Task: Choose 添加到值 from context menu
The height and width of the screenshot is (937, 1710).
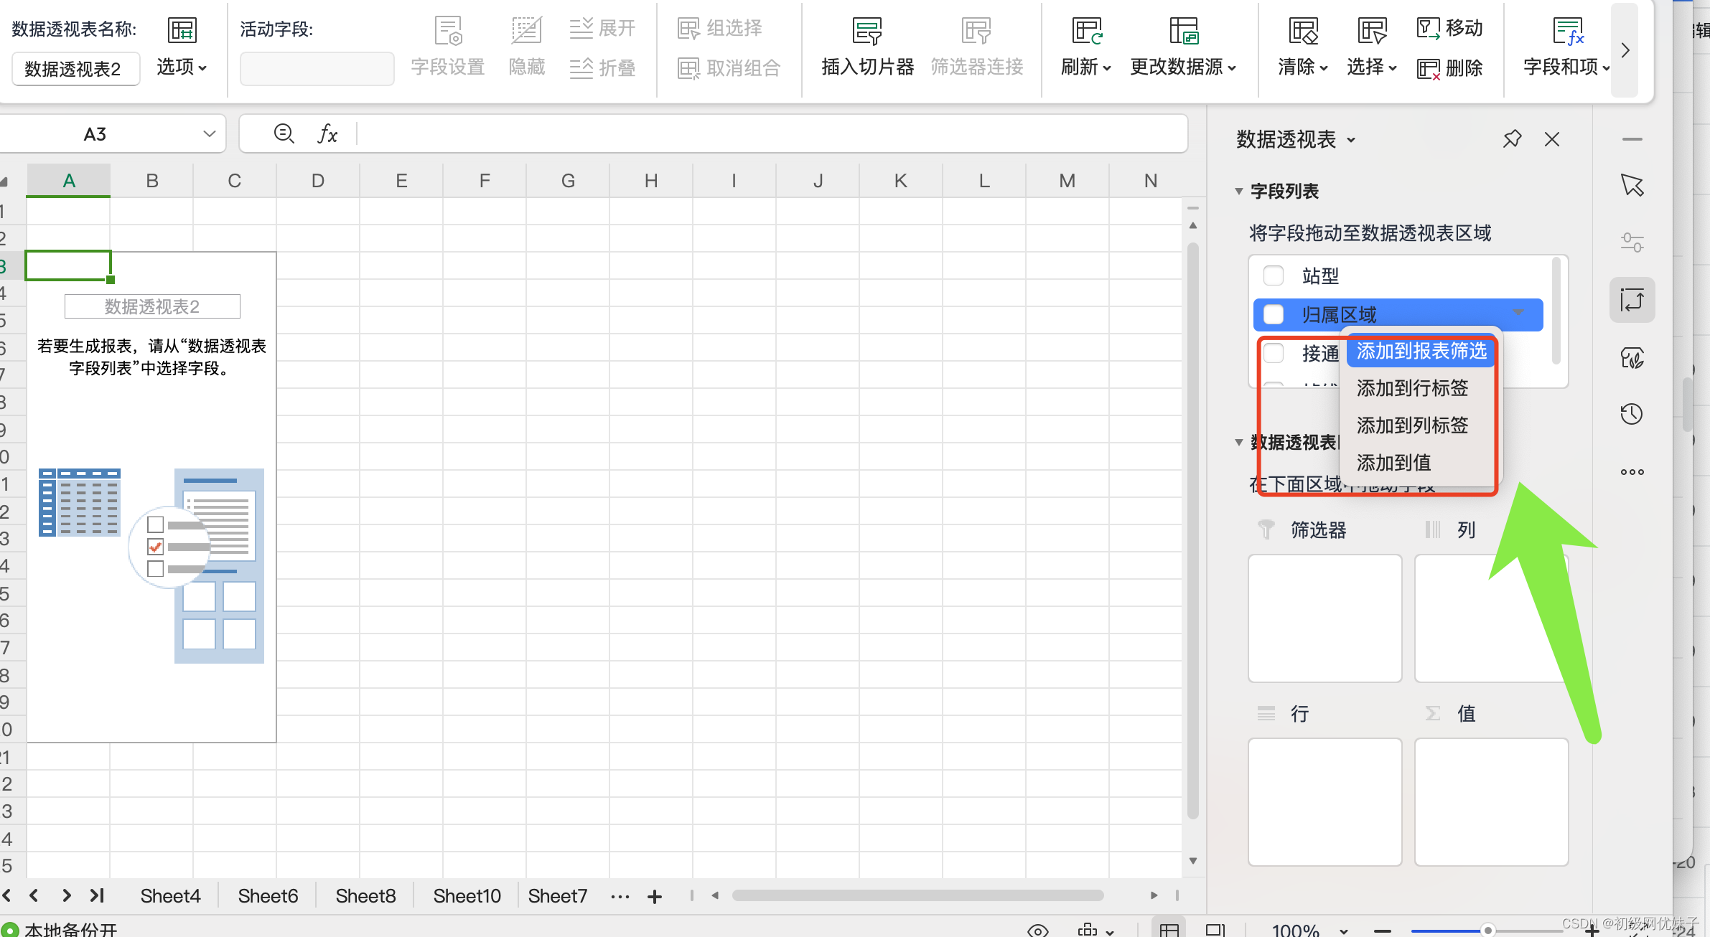Action: click(x=1393, y=463)
